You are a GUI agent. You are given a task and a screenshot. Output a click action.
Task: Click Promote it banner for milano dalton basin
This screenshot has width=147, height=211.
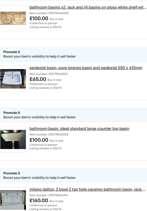tap(73, 176)
